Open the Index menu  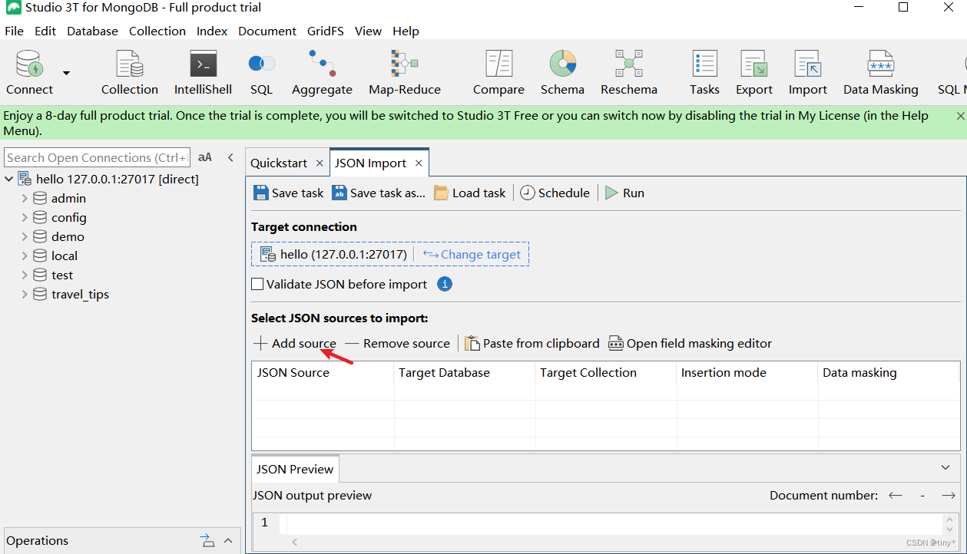pos(212,31)
